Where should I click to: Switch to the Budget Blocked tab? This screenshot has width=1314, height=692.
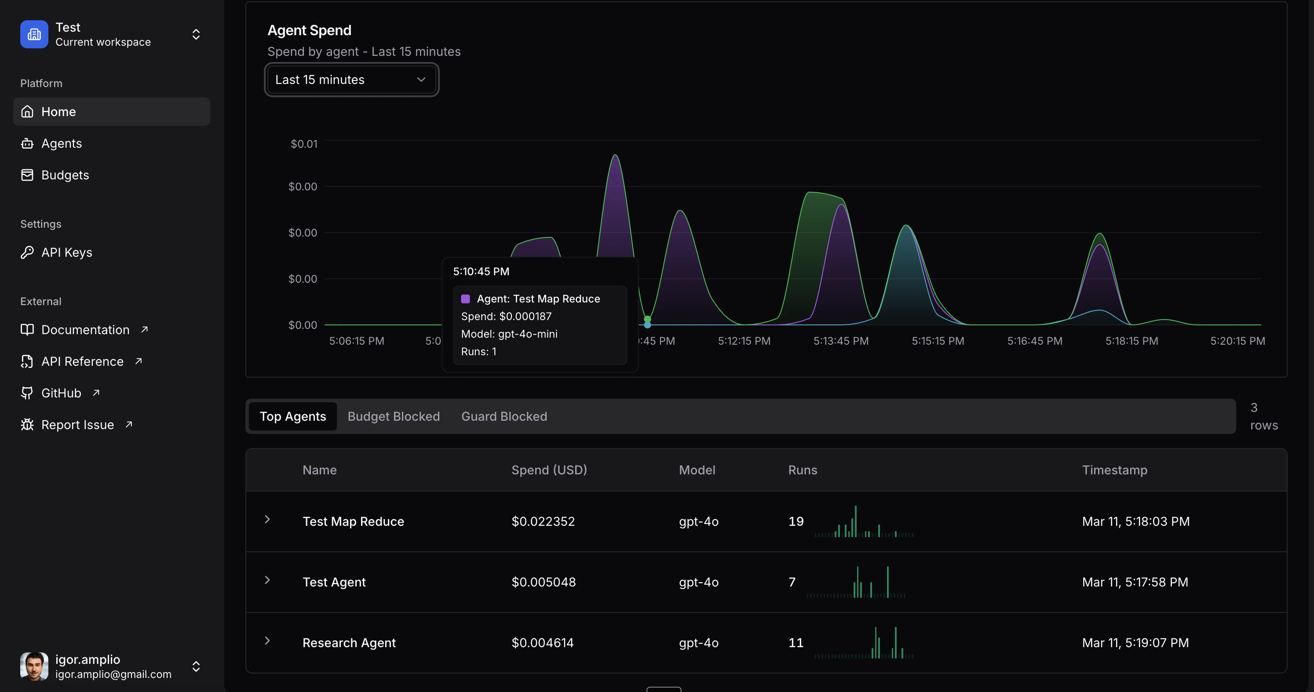[393, 417]
